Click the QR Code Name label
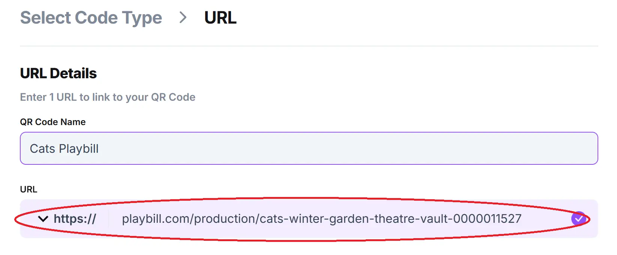 (53, 122)
